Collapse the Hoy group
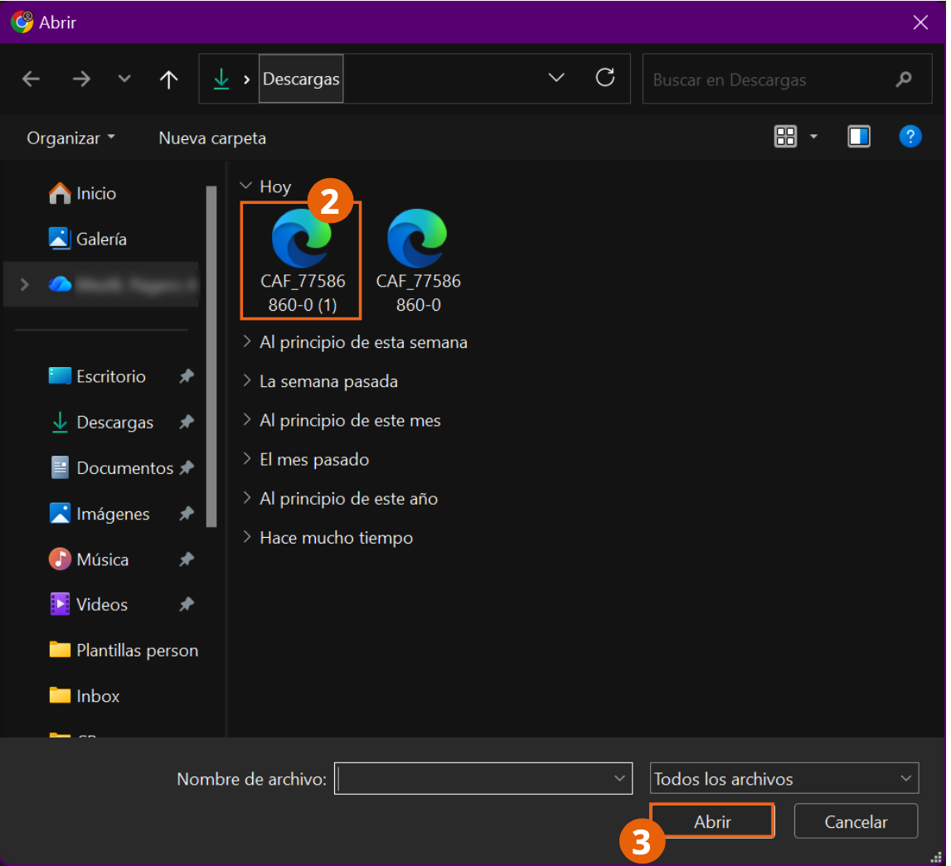This screenshot has width=951, height=866. pos(245,186)
